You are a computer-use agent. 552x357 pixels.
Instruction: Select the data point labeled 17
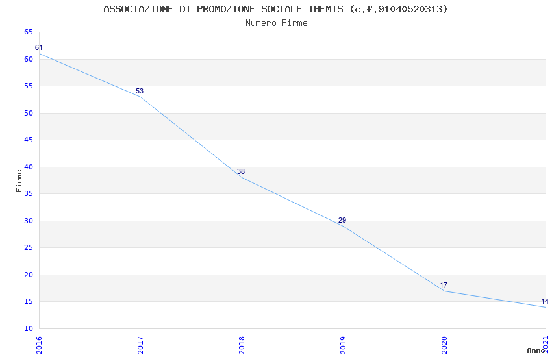coord(445,291)
